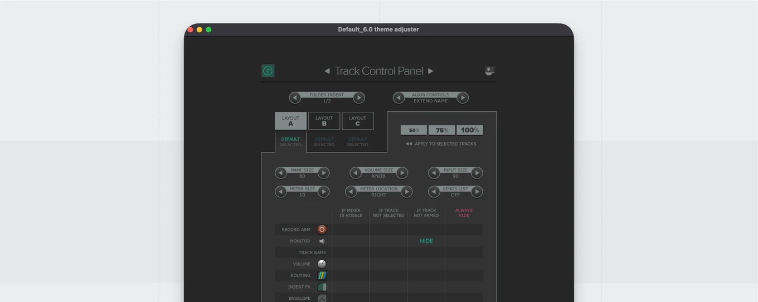Click the double-arrow icon before Apply to Selected Tracks
758x302 pixels.
pos(409,143)
